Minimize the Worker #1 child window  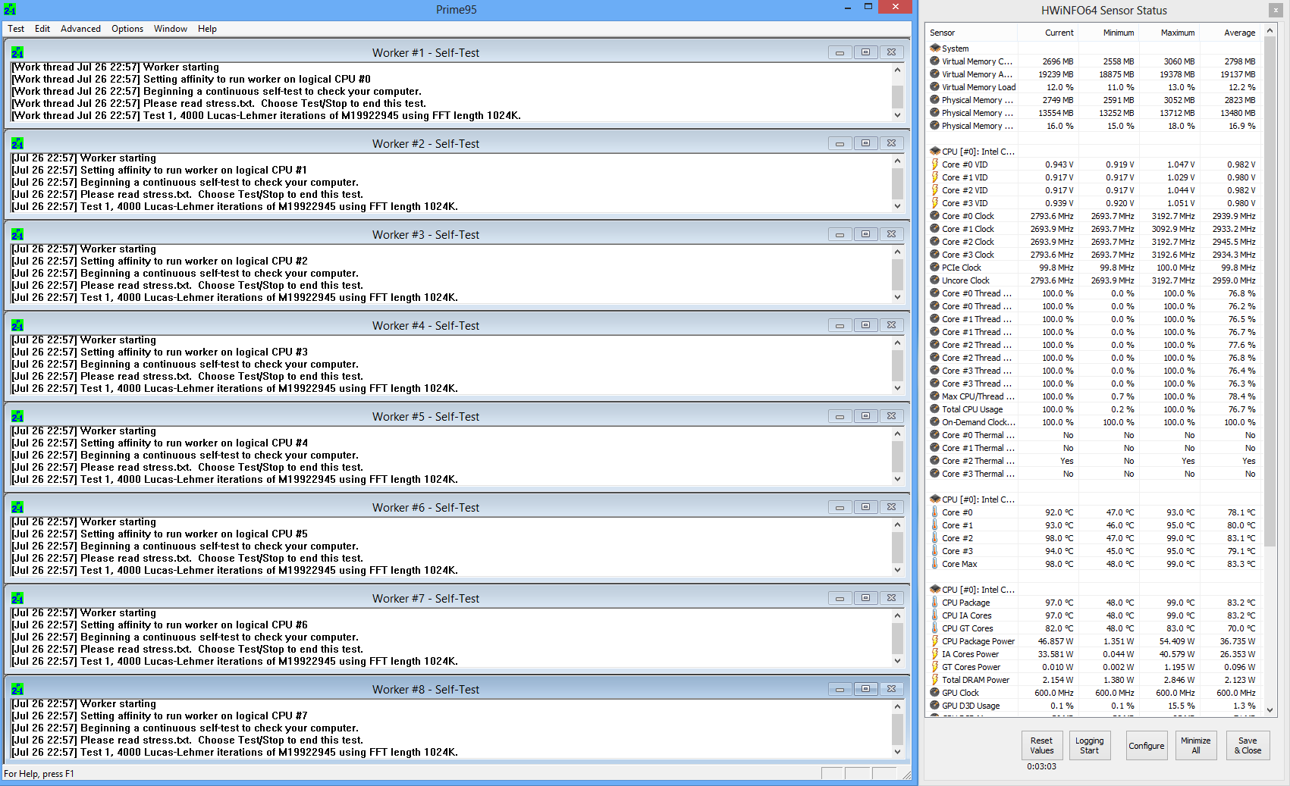coord(840,52)
